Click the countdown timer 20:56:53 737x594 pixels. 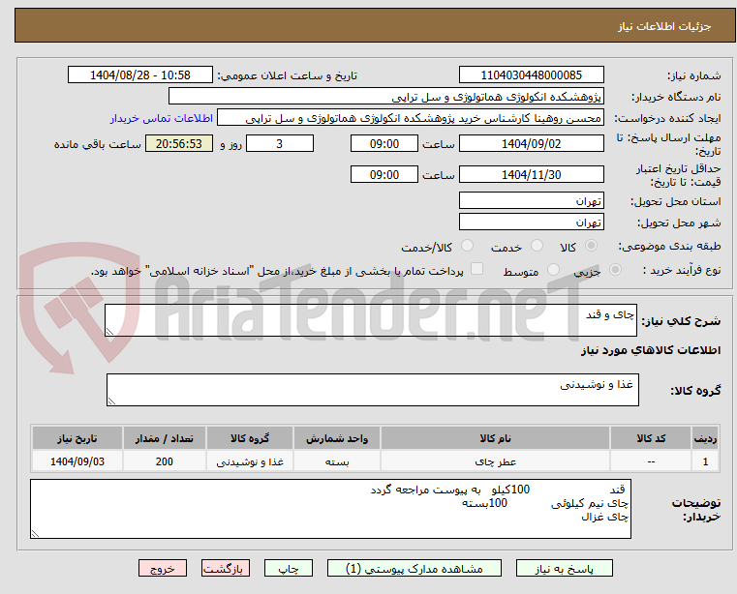tap(179, 144)
